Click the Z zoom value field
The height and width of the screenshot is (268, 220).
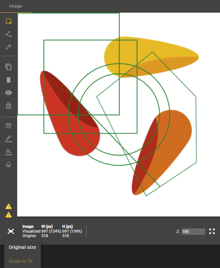pyautogui.click(x=193, y=232)
